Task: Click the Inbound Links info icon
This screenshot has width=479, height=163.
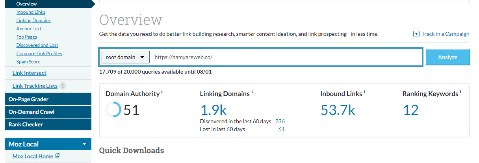Action: pyautogui.click(x=364, y=91)
